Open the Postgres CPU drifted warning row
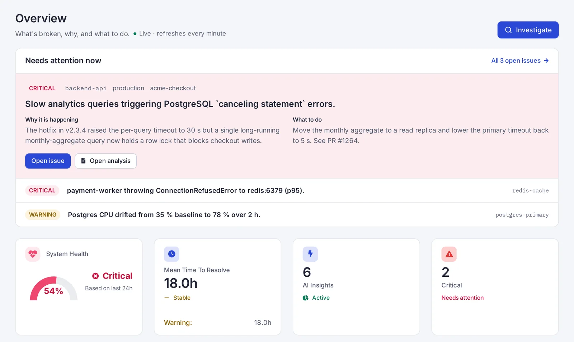This screenshot has width=574, height=342. [287, 214]
